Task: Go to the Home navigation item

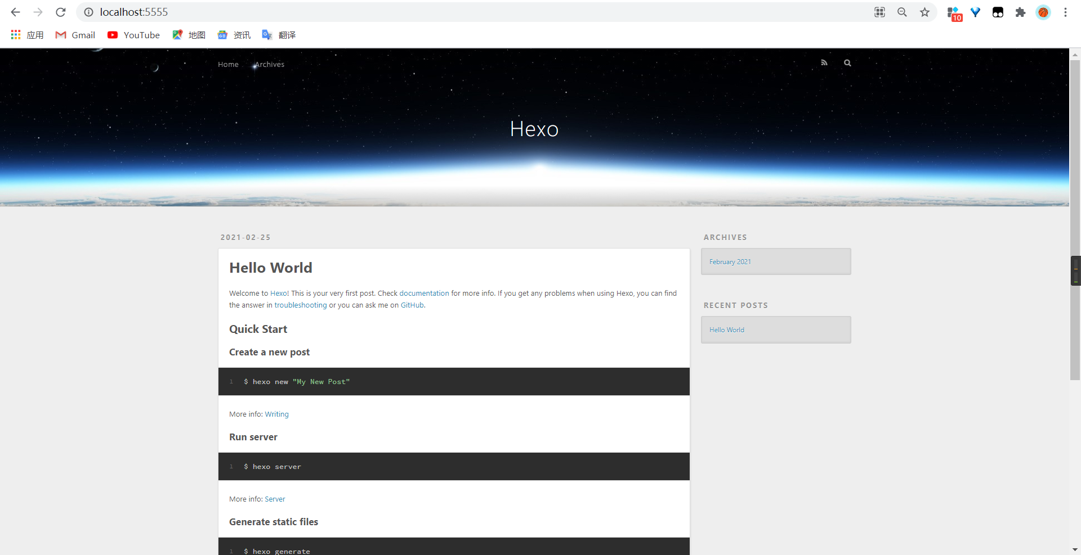Action: (228, 65)
